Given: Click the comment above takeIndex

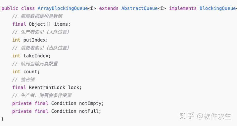Looking at the screenshot, I should (x=41, y=48).
